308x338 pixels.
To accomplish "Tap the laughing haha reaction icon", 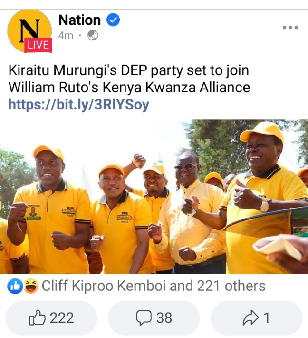I will click(31, 286).
